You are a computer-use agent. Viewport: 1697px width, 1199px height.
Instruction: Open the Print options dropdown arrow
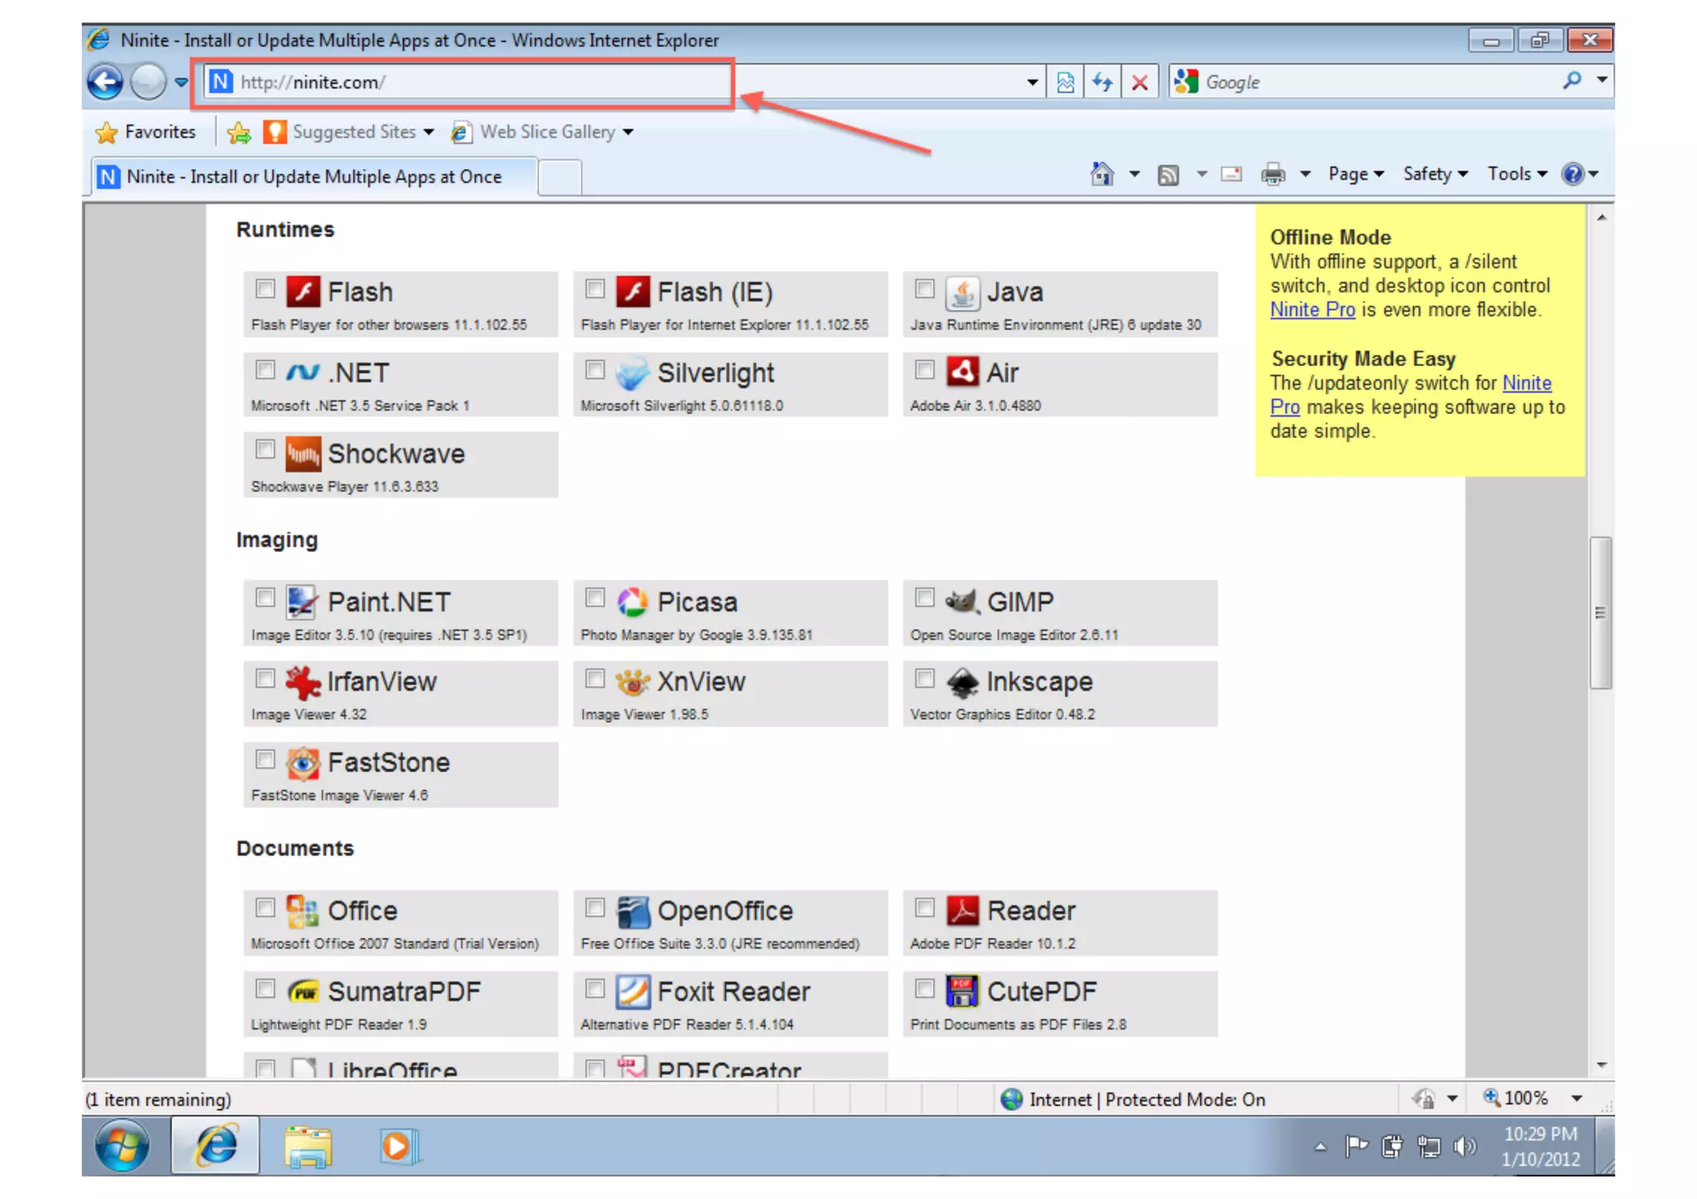click(x=1305, y=174)
